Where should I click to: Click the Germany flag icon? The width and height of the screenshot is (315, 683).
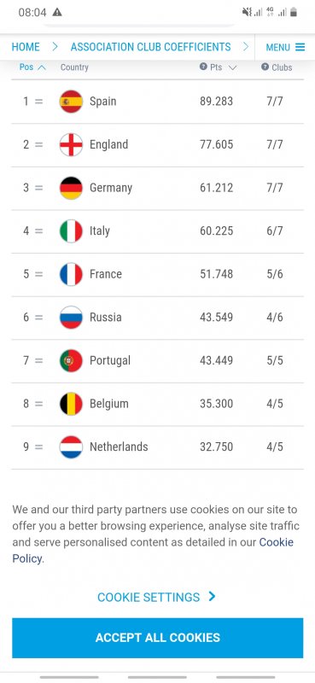[x=71, y=188]
